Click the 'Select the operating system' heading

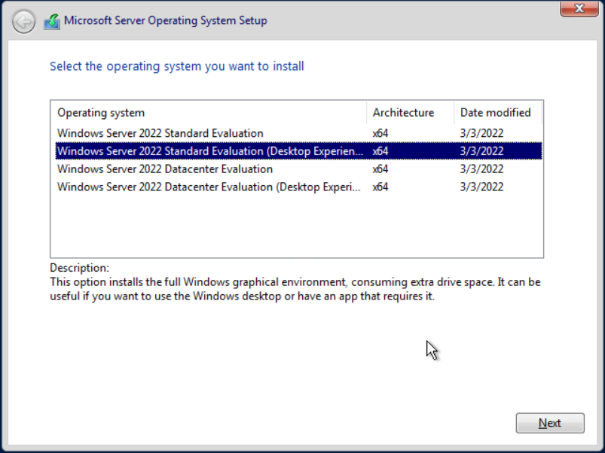(177, 66)
